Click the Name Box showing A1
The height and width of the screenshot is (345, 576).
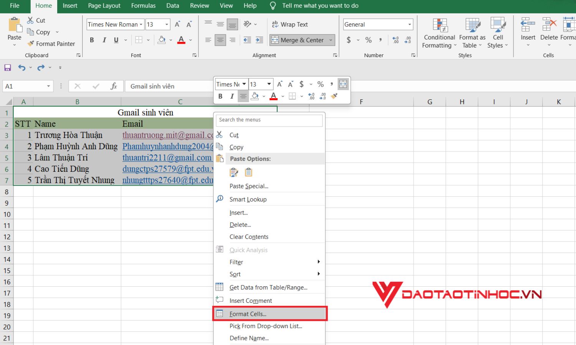[x=23, y=86]
